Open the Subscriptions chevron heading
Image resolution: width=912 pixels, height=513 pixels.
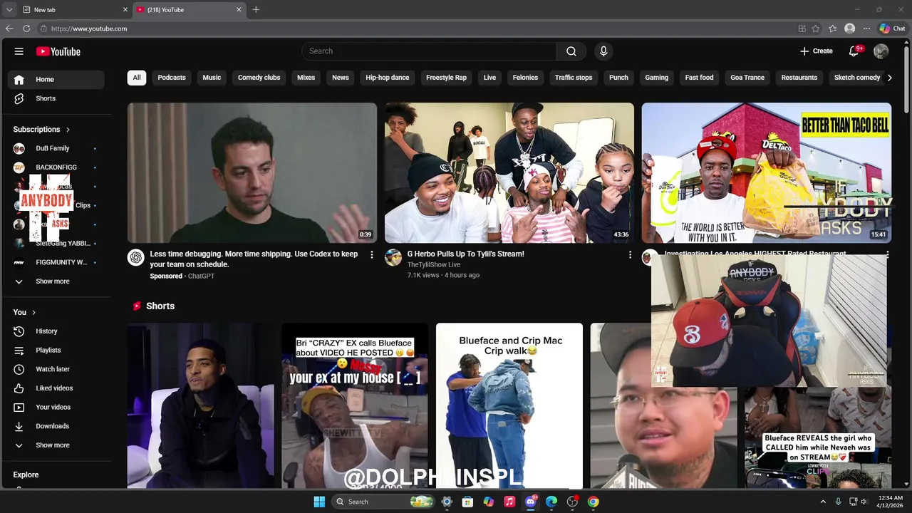coord(42,130)
